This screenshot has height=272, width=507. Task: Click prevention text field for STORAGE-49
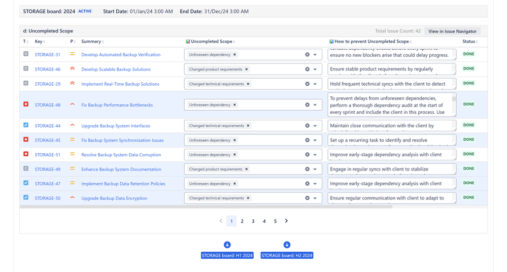392,169
